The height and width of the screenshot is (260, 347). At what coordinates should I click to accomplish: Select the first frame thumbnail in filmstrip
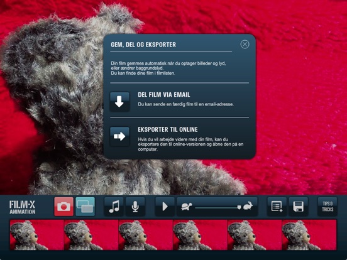pos(37,235)
